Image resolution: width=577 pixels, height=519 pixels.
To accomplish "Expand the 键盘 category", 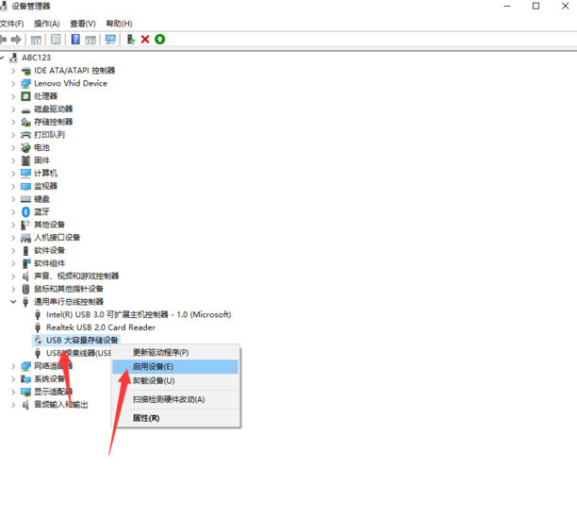I will click(x=13, y=199).
